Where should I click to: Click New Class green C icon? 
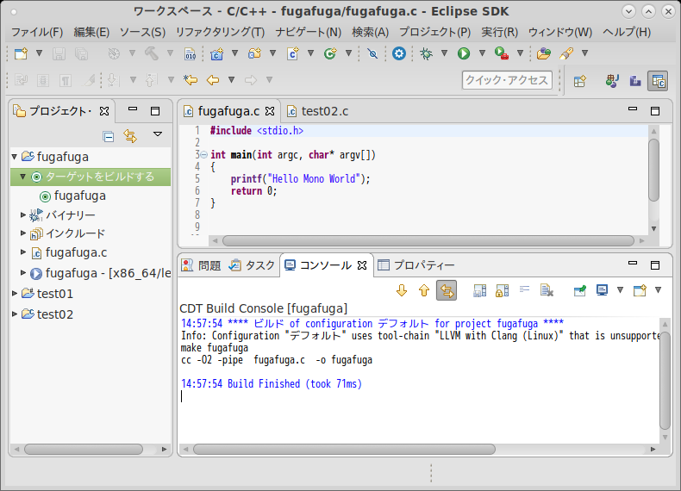coord(330,53)
